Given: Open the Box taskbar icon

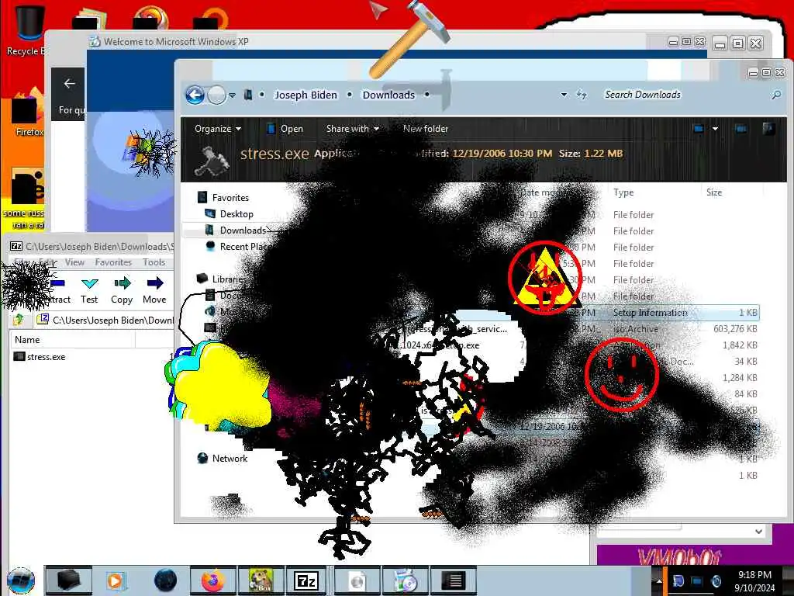Looking at the screenshot, I should (x=261, y=580).
